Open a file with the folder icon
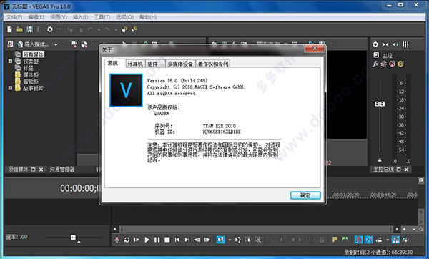Screen dimensions: 429x259 coord(20,29)
